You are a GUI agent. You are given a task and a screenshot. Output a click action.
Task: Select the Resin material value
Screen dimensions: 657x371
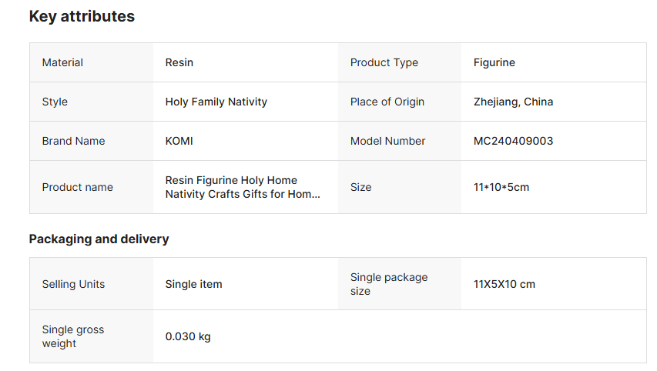click(x=179, y=62)
